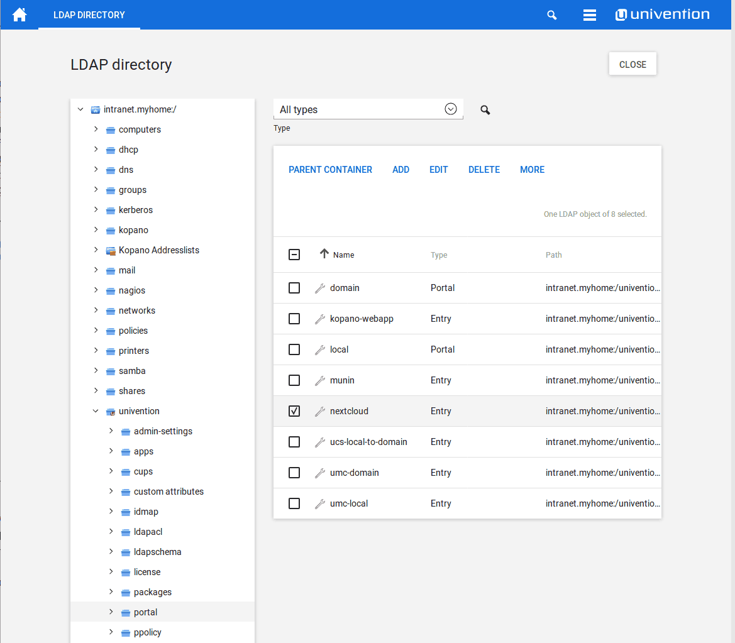
Task: Open the hamburger menu next to Univention logo
Action: tap(589, 14)
